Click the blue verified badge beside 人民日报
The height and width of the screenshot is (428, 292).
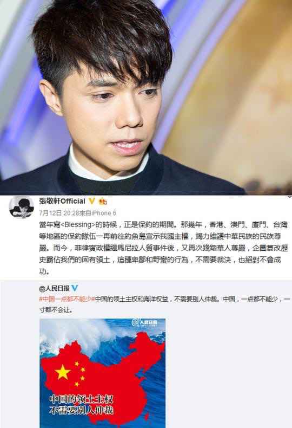(75, 288)
